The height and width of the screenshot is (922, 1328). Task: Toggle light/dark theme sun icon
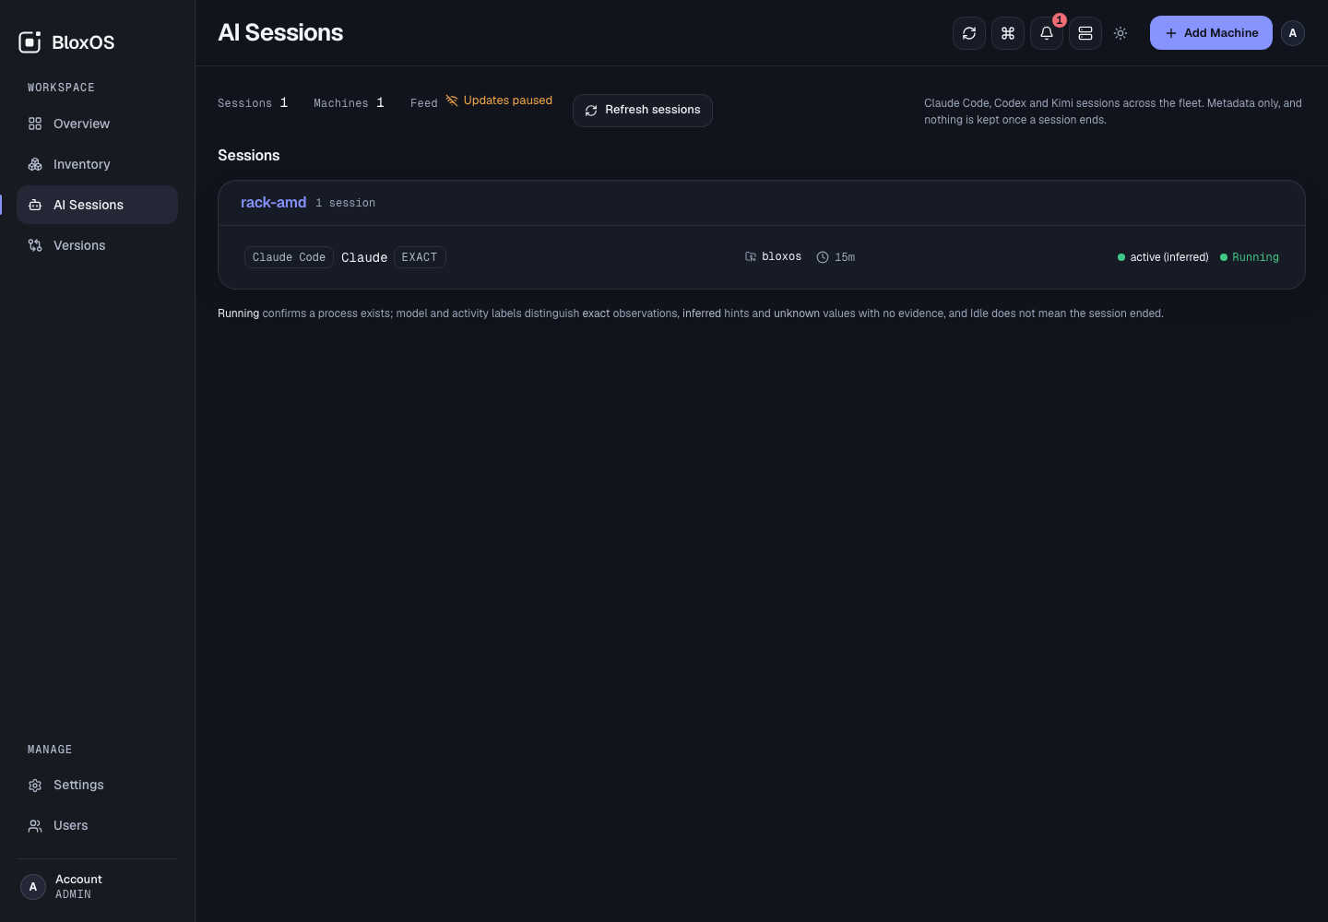[1120, 33]
